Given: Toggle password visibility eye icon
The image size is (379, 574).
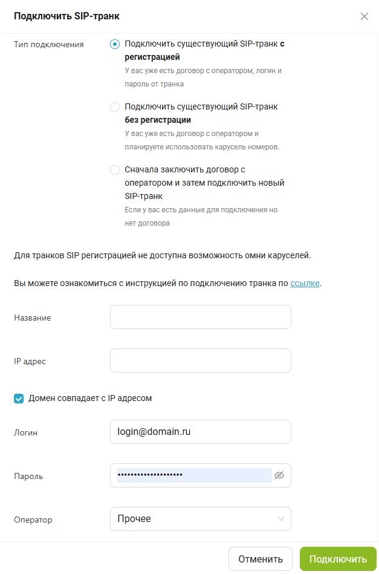Looking at the screenshot, I should (x=279, y=475).
